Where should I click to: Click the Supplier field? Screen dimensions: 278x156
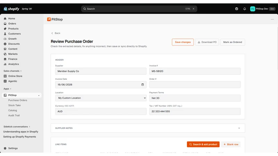[x=101, y=71]
